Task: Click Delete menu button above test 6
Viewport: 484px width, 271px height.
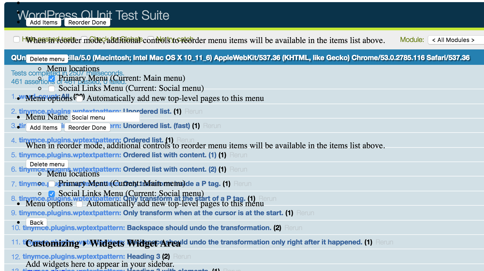Action: pos(47,164)
